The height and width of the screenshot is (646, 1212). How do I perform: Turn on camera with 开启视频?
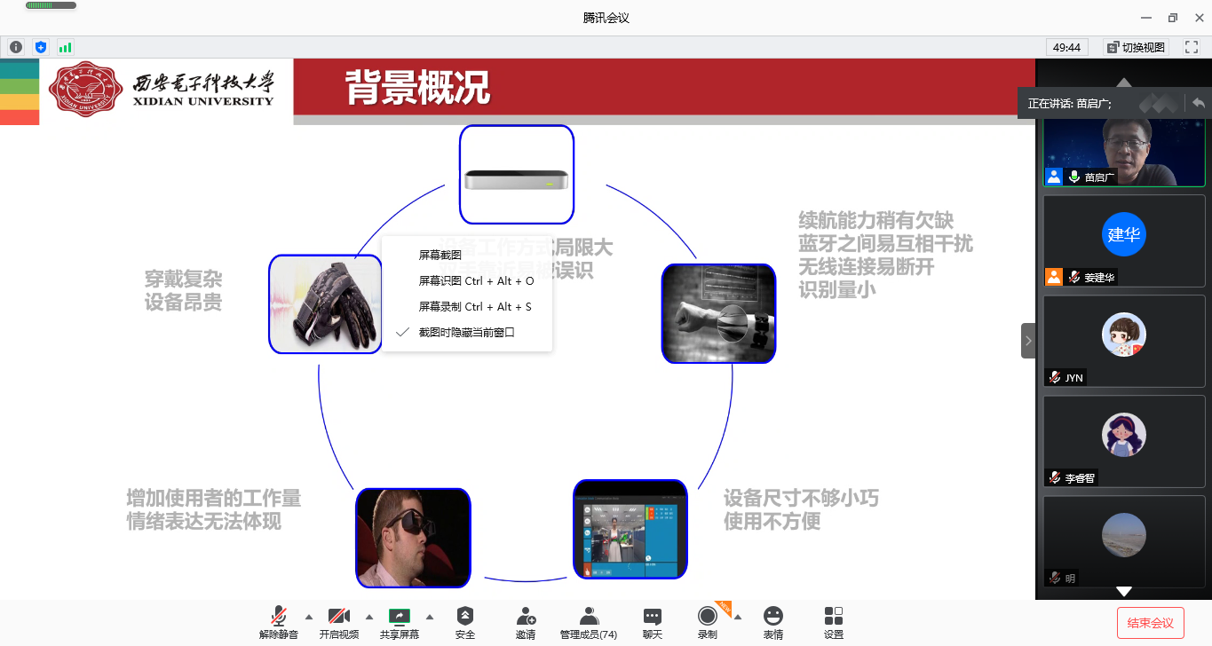(339, 621)
